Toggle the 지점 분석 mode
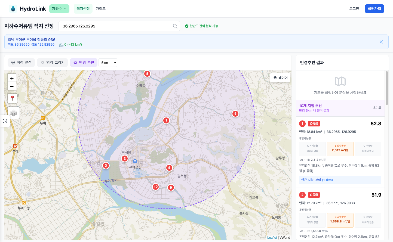Screen dimensions: 393x242 [21, 63]
